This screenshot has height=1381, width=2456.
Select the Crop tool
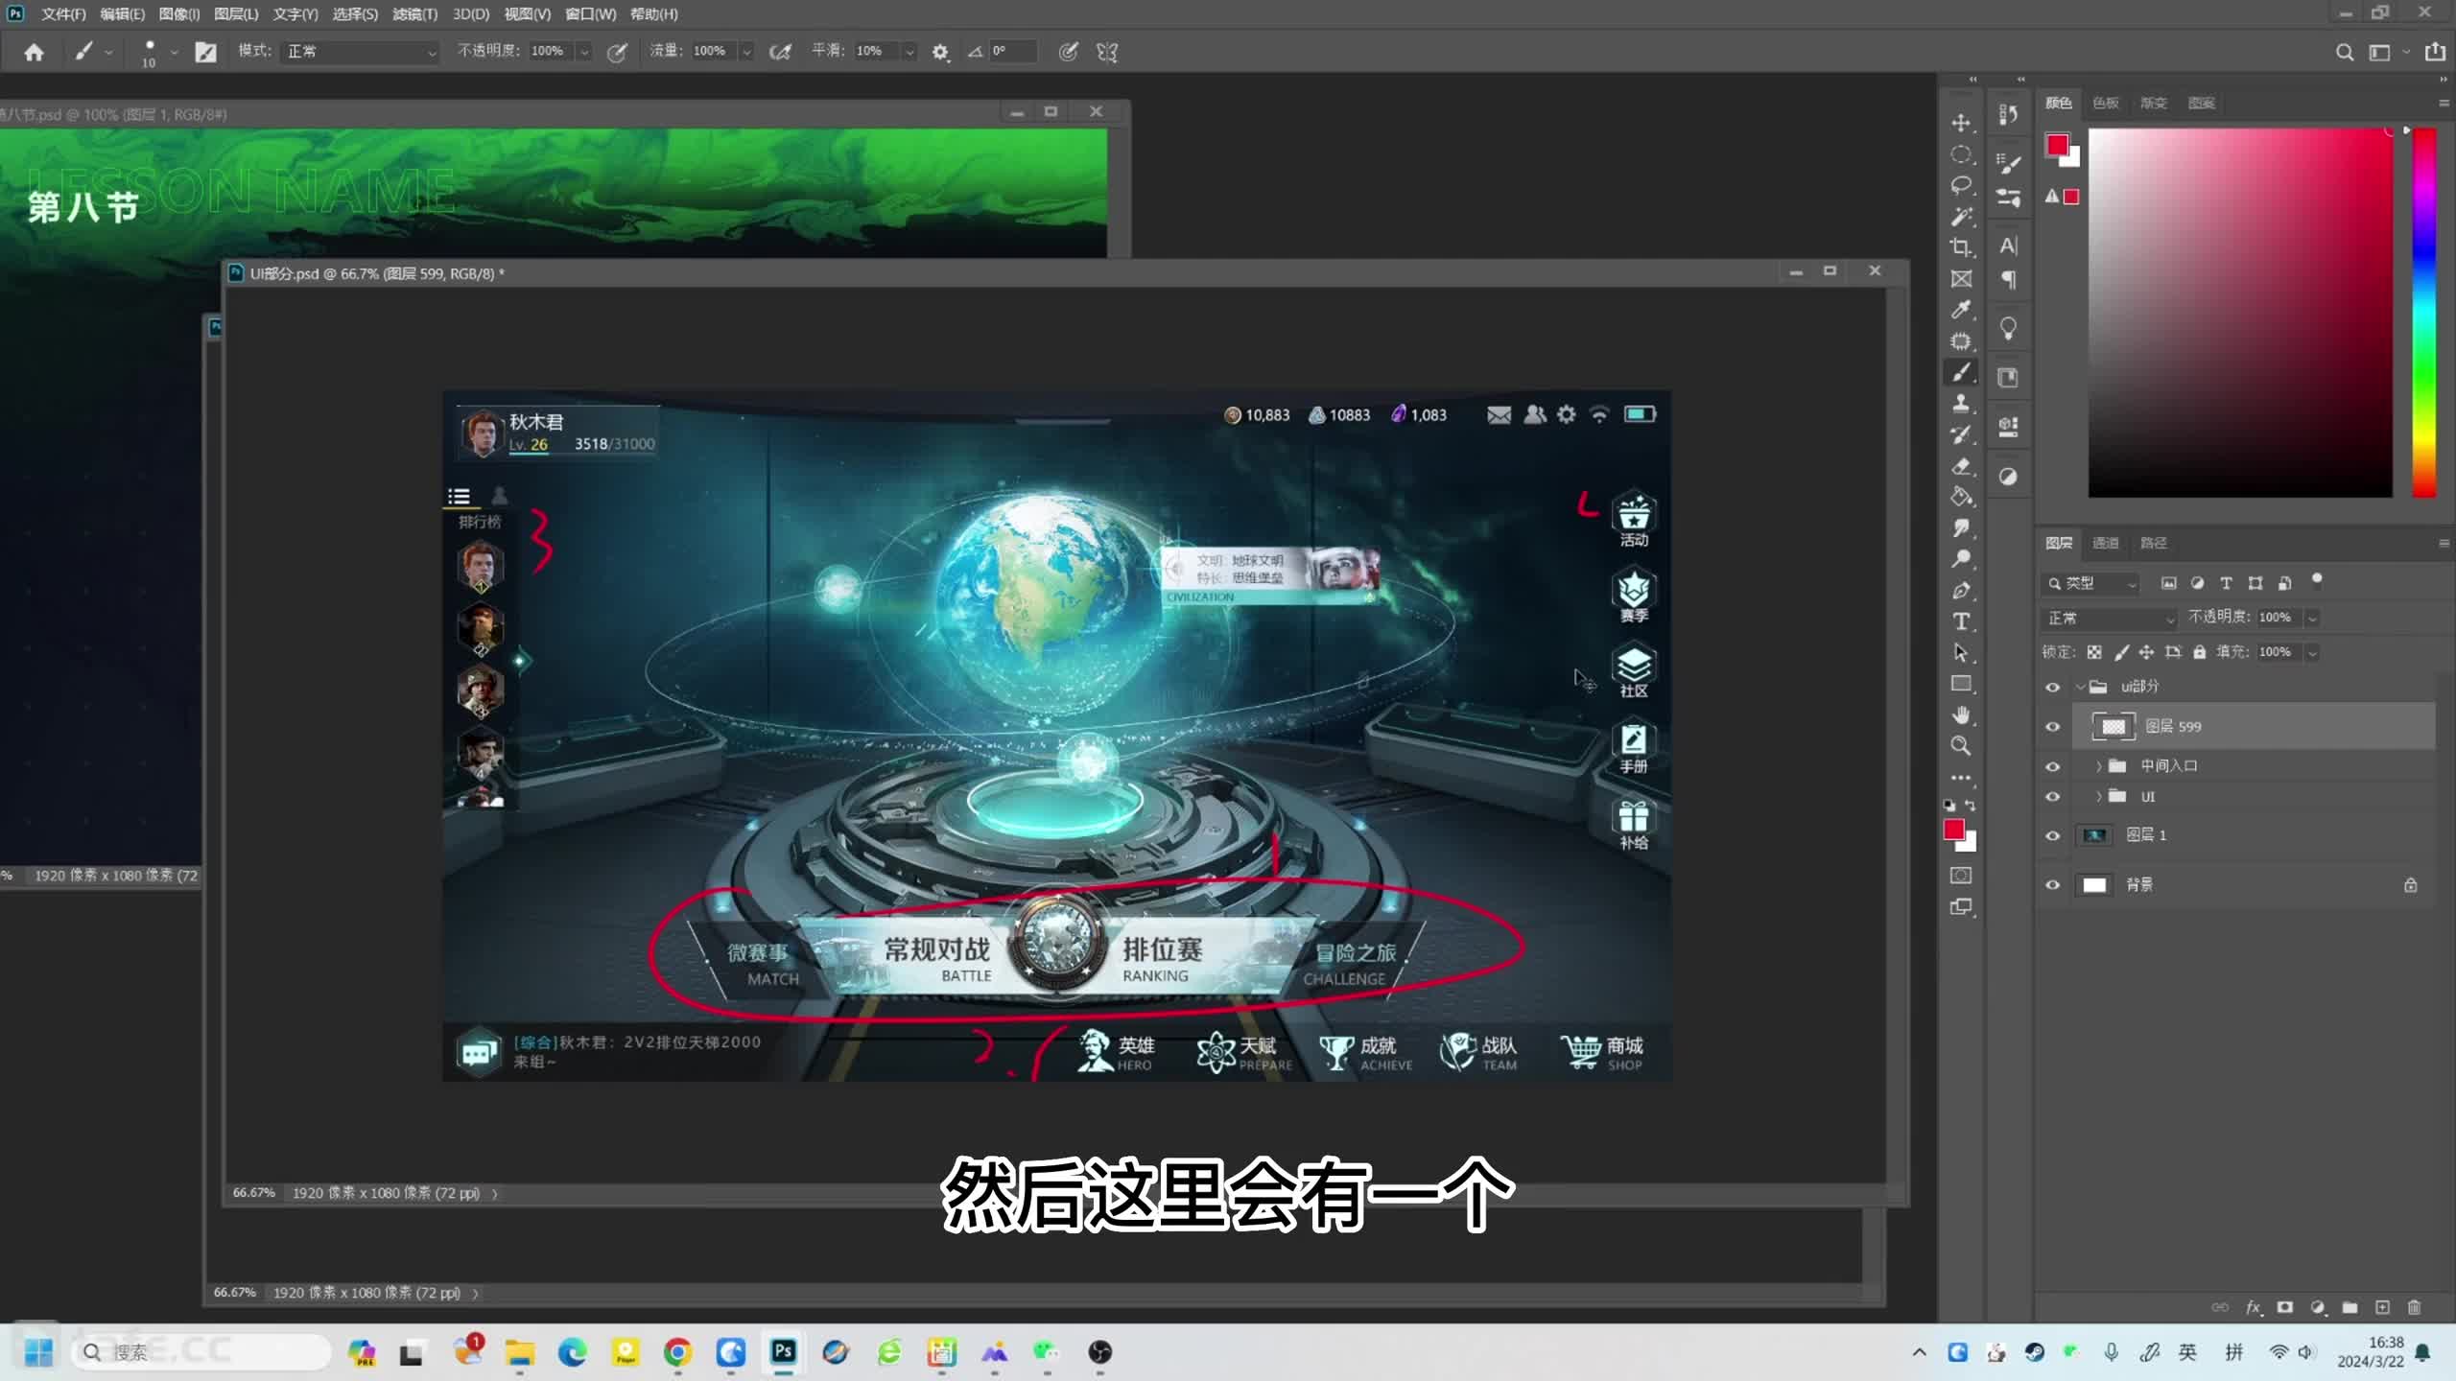1961,247
